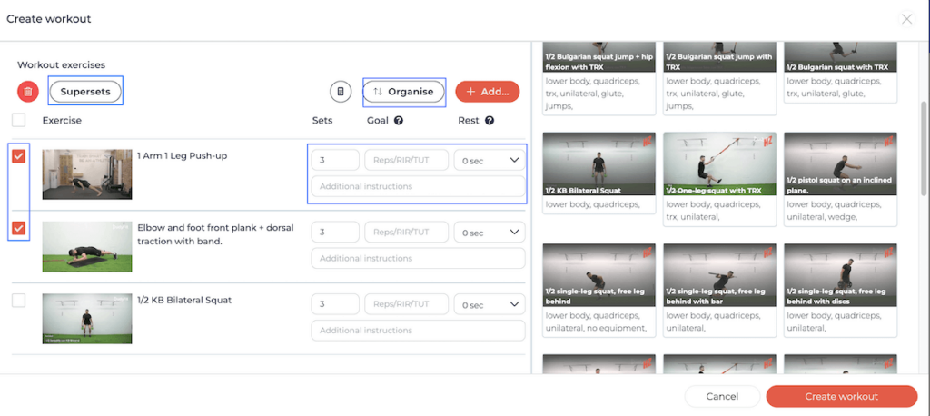Click the Supersets button
Viewport: 930px width, 416px height.
click(x=84, y=91)
